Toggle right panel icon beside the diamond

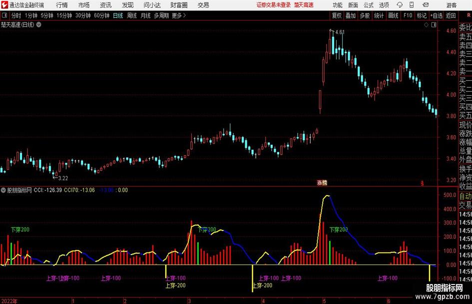click(x=434, y=25)
